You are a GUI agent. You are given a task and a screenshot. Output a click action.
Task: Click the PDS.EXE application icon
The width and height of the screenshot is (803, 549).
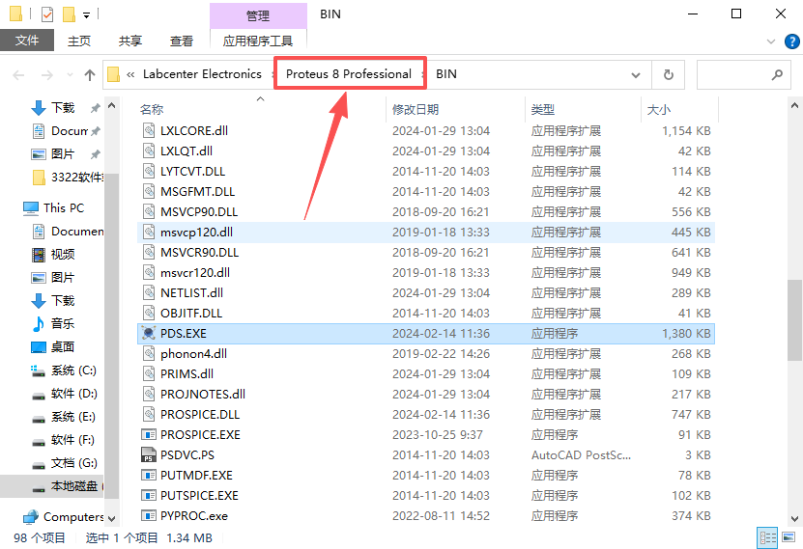coord(148,333)
